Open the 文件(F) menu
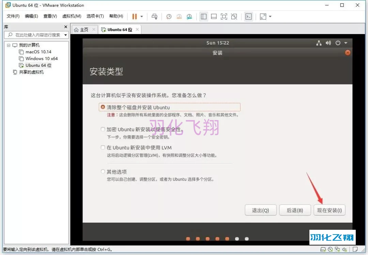 point(13,16)
